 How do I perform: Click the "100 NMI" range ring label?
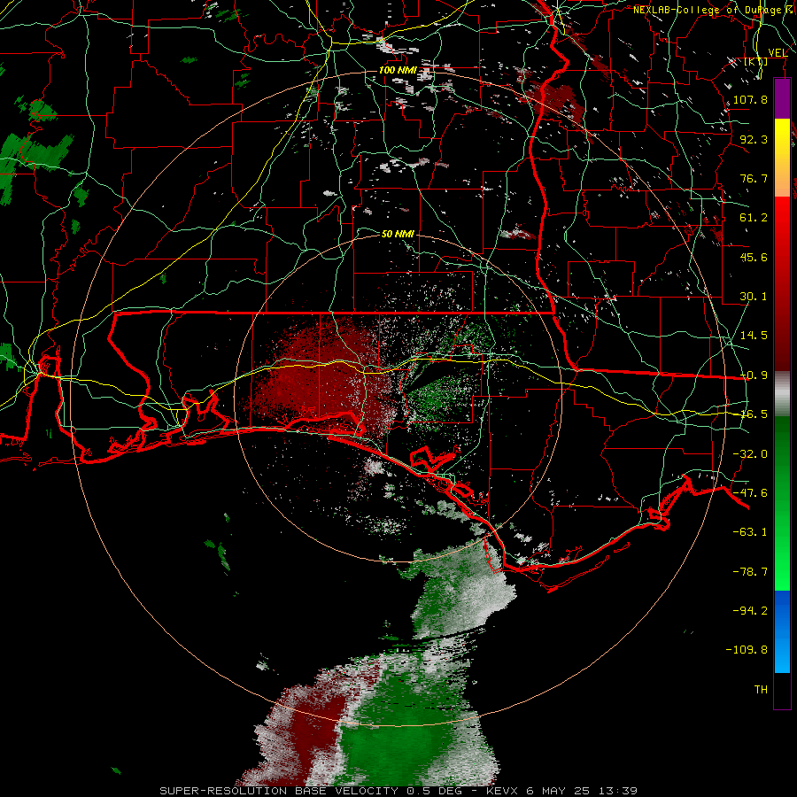[398, 70]
